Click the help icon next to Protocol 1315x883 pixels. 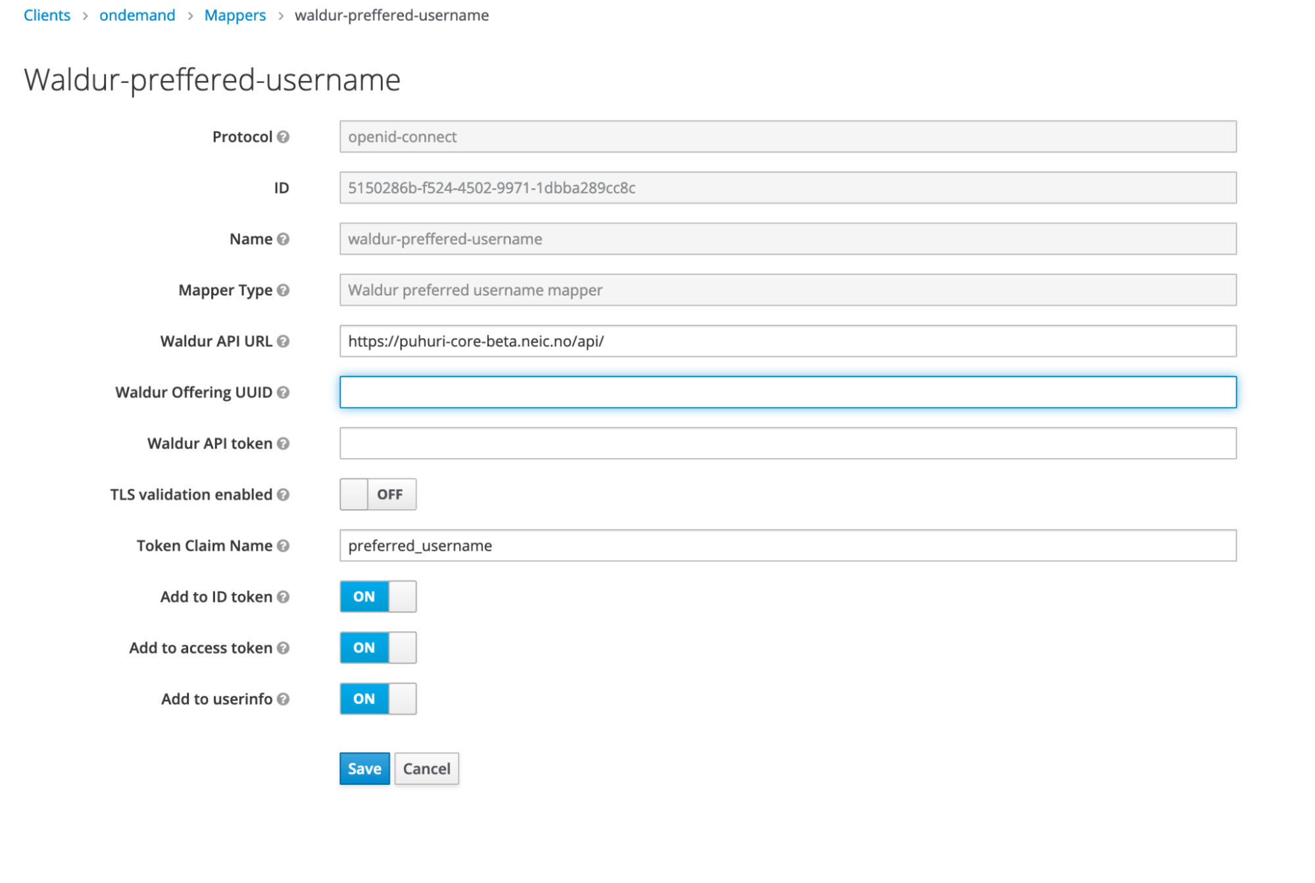pos(283,137)
